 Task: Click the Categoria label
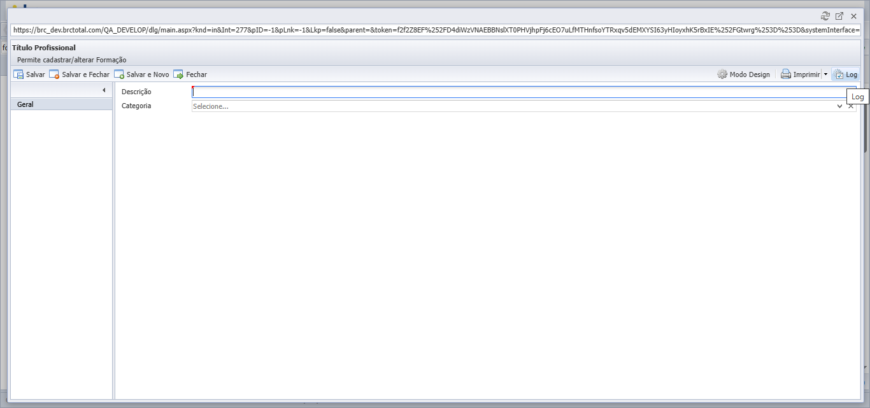point(136,106)
